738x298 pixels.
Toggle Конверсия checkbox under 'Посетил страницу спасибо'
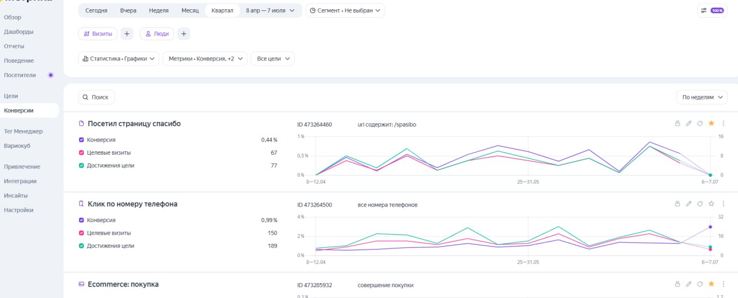[81, 140]
